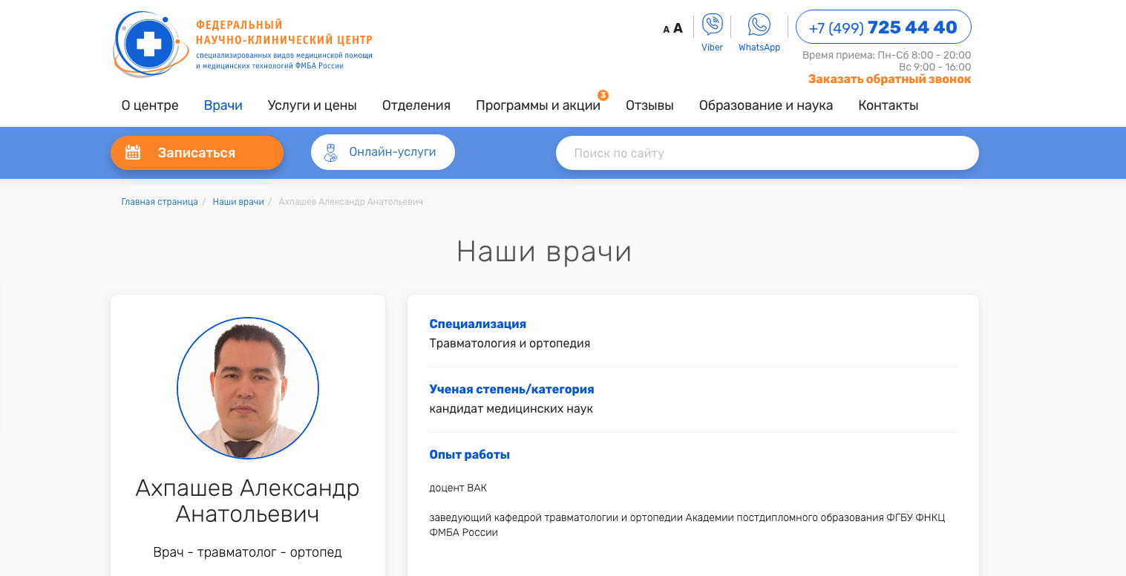The height and width of the screenshot is (576, 1126).
Task: Click the orange badge on Программы и акции
Action: pyautogui.click(x=603, y=95)
